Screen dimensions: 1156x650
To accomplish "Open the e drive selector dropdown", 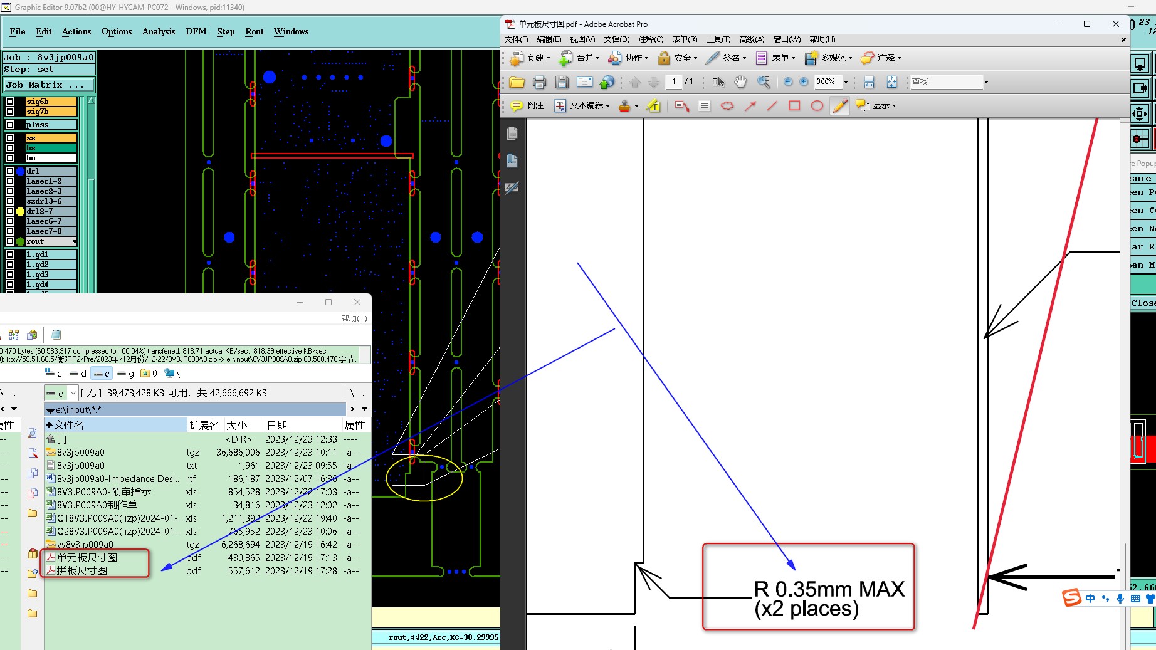I will (x=73, y=393).
